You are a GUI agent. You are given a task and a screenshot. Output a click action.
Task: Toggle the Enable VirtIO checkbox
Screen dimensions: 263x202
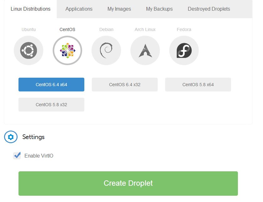(17, 156)
